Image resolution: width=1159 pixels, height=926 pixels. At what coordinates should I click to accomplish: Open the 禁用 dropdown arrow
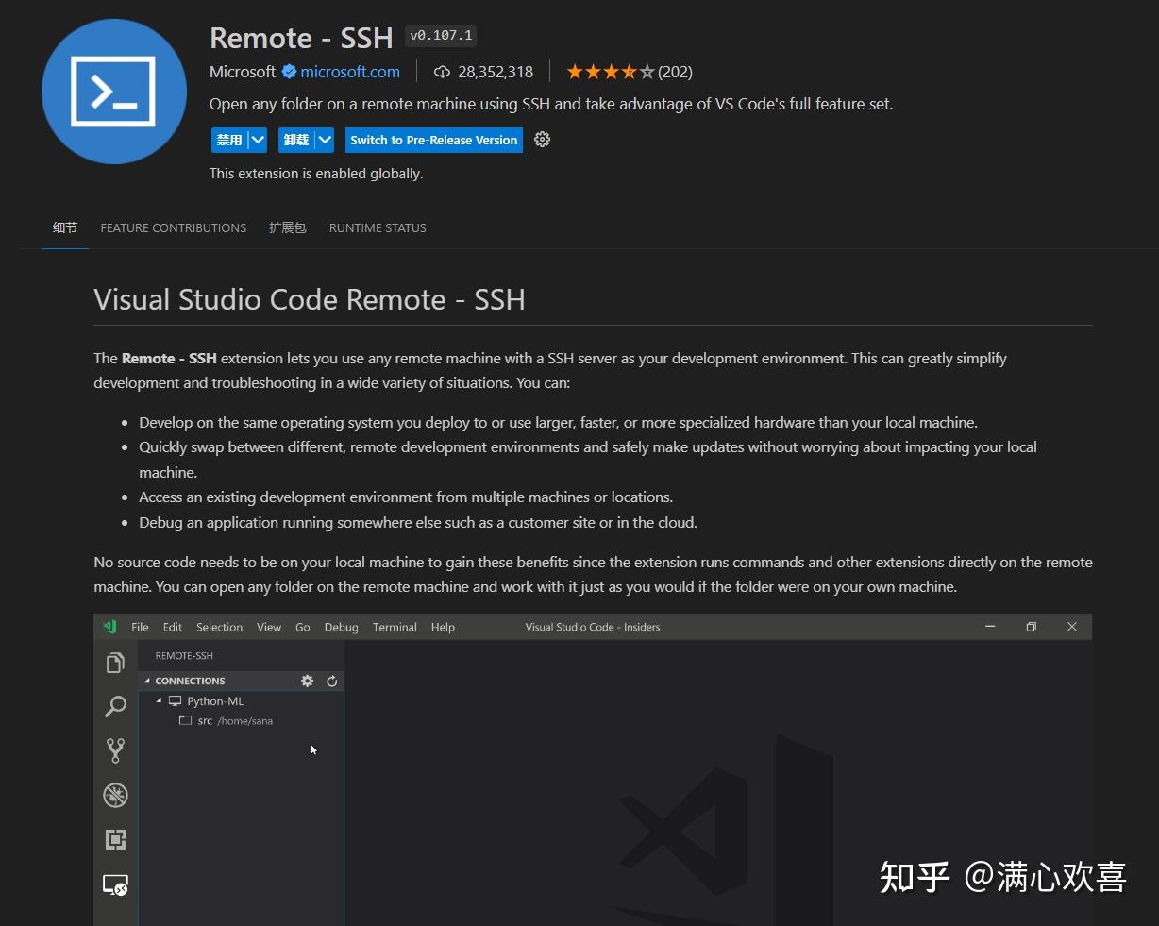(x=257, y=139)
